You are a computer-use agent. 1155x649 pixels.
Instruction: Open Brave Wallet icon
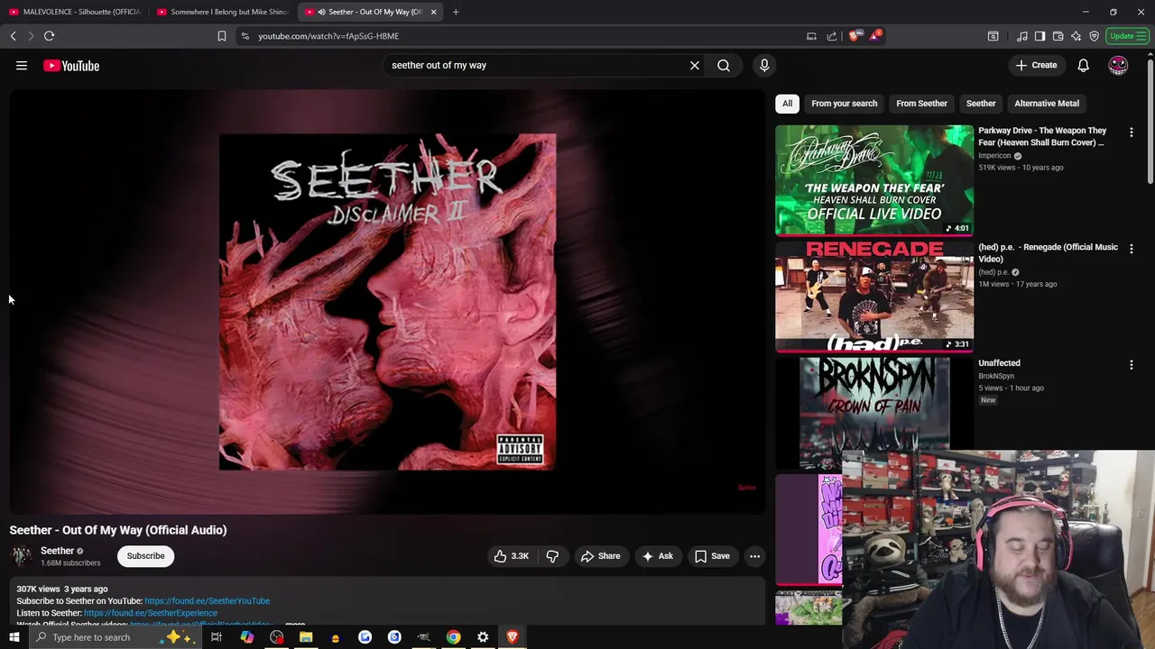pyautogui.click(x=1058, y=36)
